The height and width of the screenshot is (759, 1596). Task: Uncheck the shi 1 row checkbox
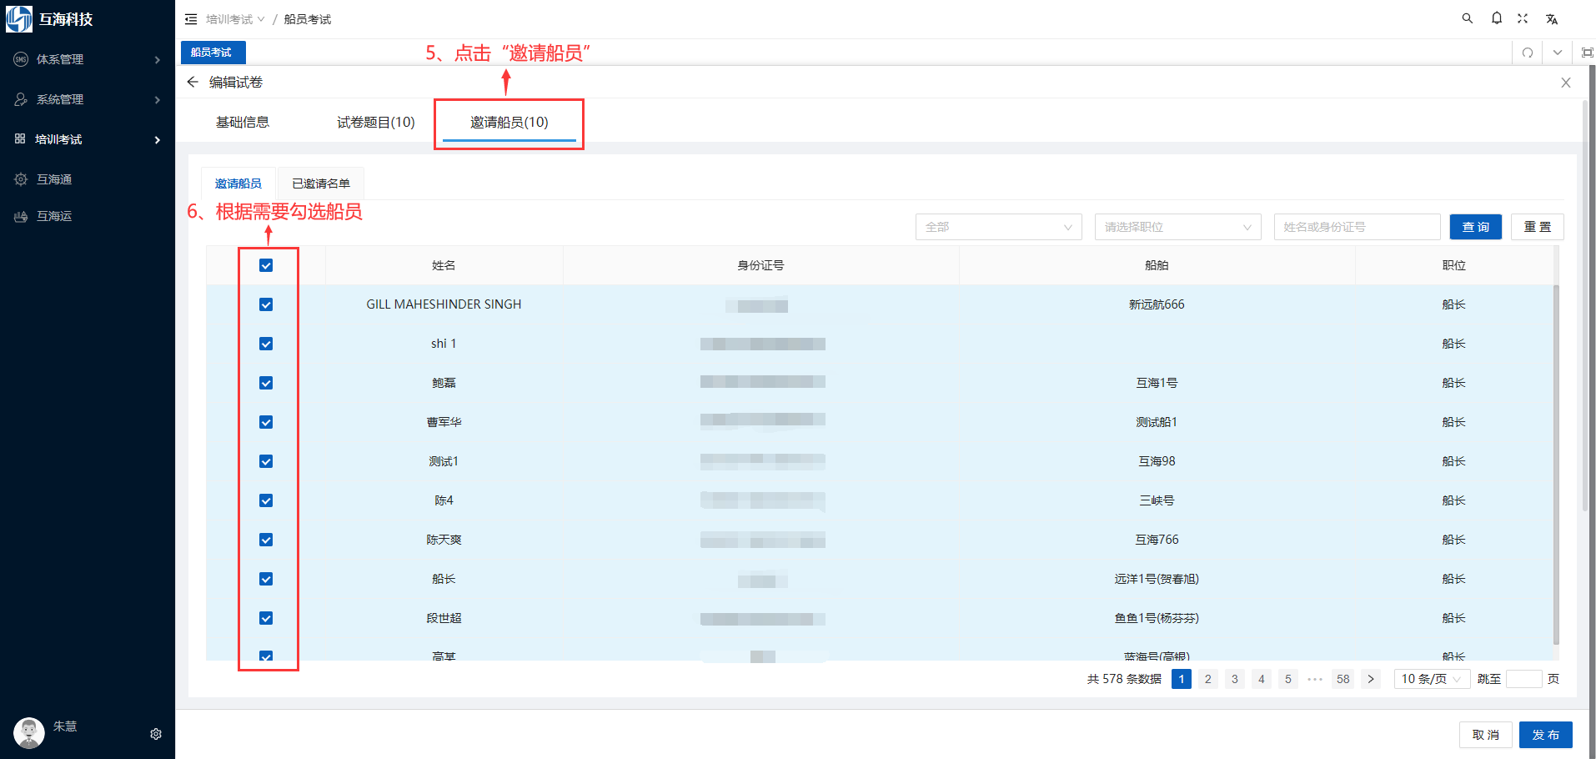(x=266, y=344)
